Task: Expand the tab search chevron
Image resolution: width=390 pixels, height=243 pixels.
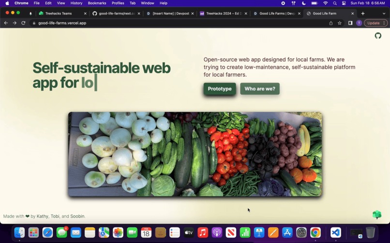Action: click(x=384, y=13)
